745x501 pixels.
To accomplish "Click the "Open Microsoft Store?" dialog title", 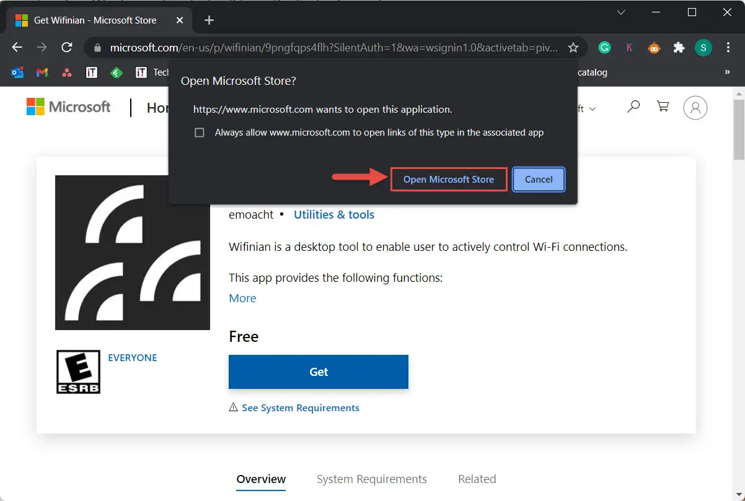I will [x=239, y=81].
